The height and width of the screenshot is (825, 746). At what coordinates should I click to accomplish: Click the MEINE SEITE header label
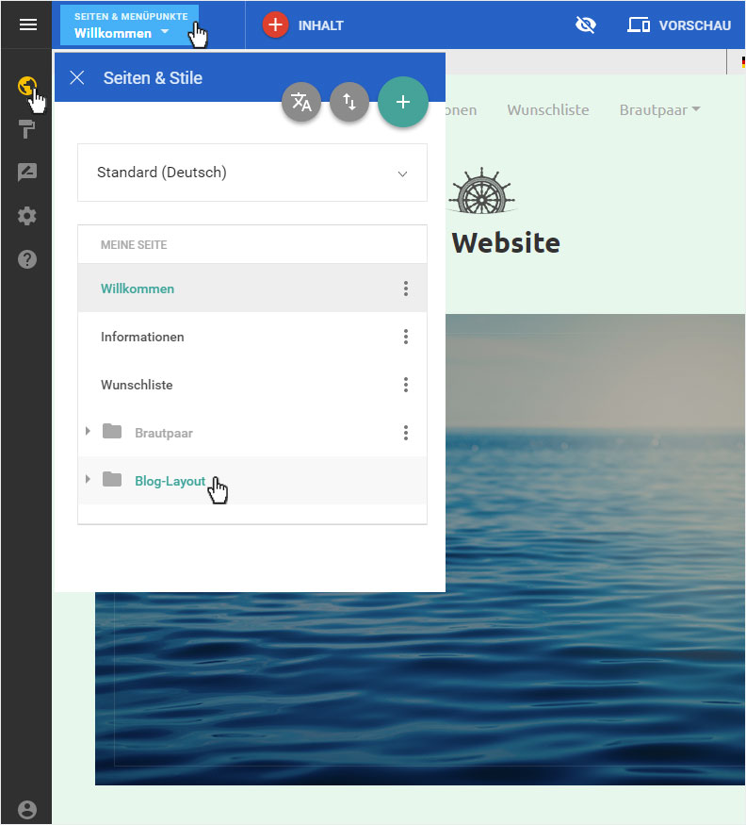pyautogui.click(x=134, y=244)
